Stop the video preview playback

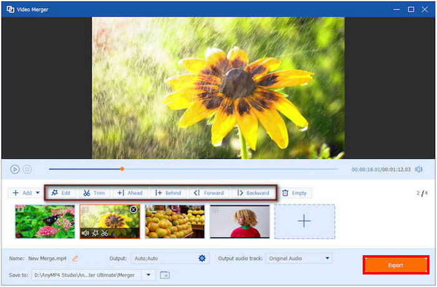pyautogui.click(x=27, y=169)
